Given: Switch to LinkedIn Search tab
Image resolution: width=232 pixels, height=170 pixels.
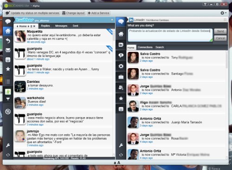Looking at the screenshot, I should tap(160, 47).
